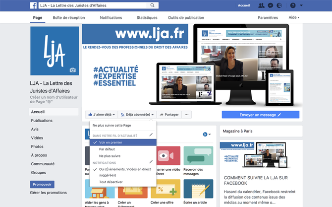Expand the account menu arrow in top bar
This screenshot has height=207, width=332.
coord(301,5)
